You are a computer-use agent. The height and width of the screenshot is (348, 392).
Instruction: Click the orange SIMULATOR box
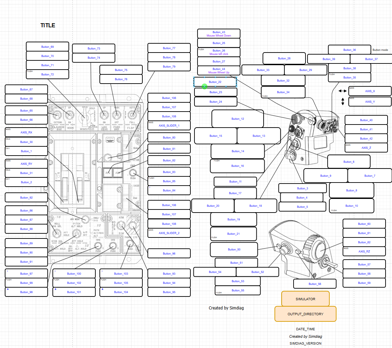coord(305,299)
